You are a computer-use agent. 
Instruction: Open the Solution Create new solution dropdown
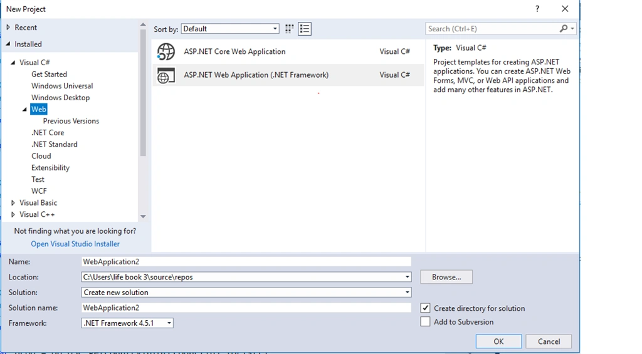coord(407,292)
